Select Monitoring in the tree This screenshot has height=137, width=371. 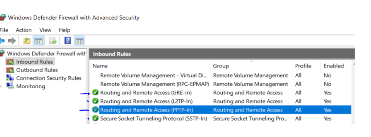31,86
